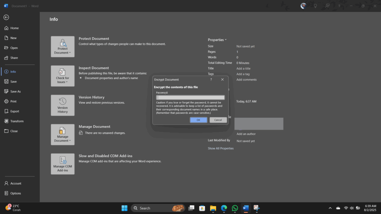Choose Open in the sidebar
Screen dimensions: 381x214
14,48
